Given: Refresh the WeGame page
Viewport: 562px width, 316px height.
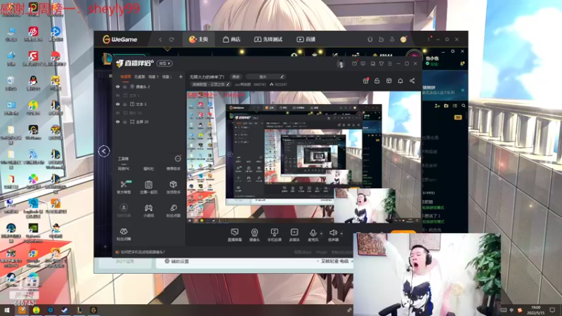Looking at the screenshot, I should [171, 39].
